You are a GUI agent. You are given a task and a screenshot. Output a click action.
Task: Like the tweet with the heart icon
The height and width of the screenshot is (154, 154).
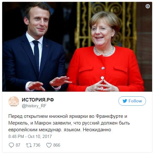pos(49,145)
